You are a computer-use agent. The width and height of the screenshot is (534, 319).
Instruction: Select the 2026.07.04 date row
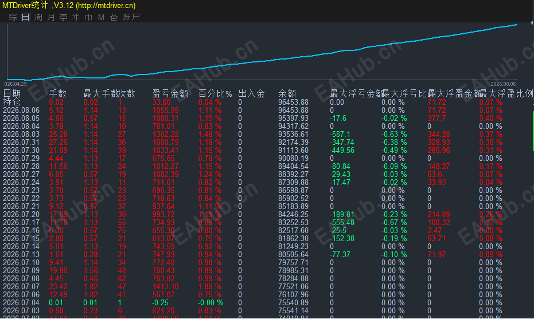click(21, 302)
